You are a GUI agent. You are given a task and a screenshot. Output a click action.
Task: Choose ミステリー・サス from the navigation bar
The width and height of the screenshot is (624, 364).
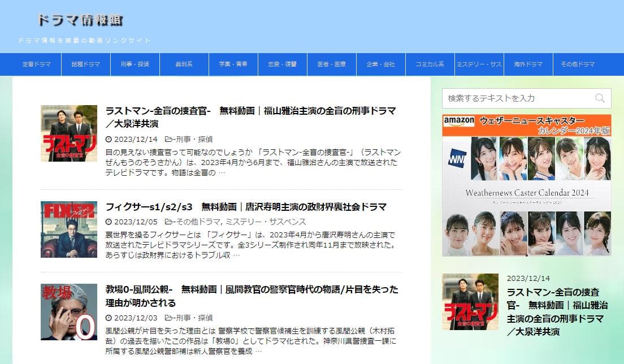(479, 64)
